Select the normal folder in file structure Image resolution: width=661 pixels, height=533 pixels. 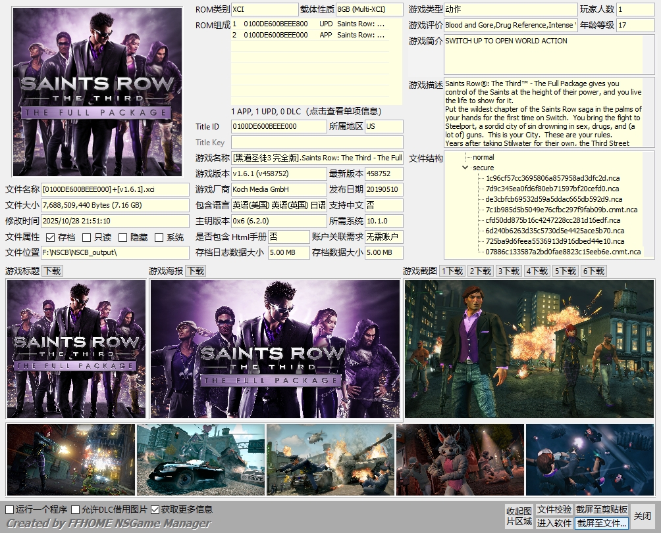click(x=483, y=157)
